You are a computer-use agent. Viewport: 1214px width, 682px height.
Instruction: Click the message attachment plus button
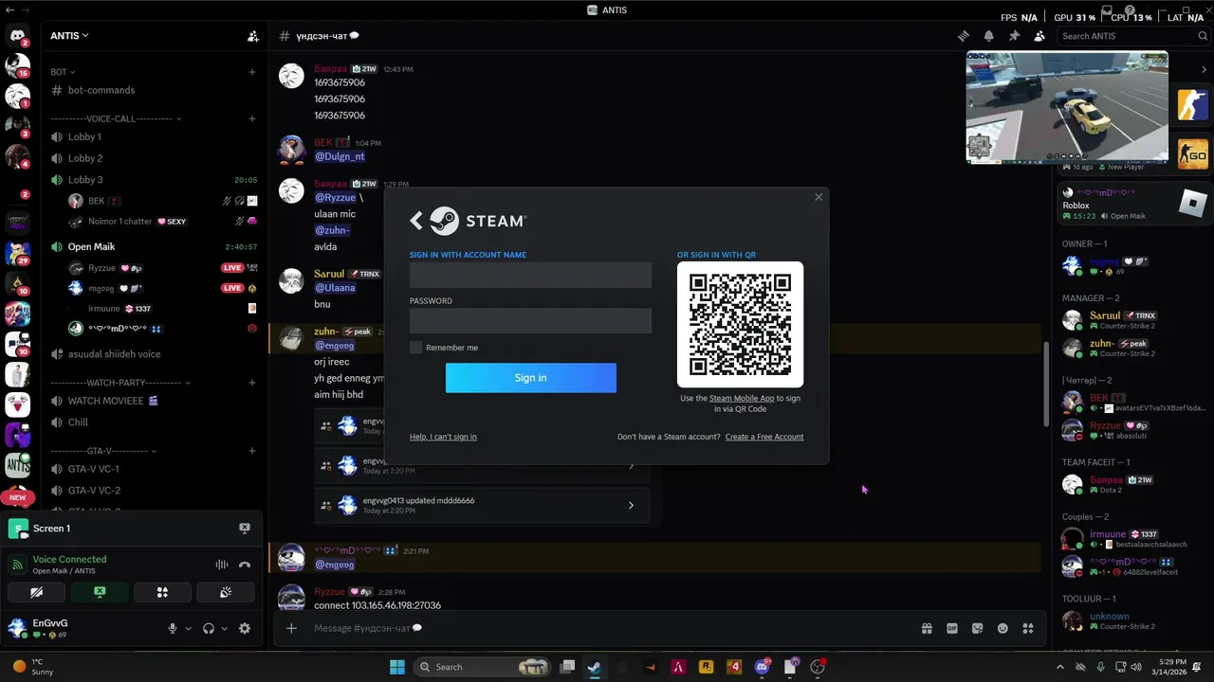[291, 628]
